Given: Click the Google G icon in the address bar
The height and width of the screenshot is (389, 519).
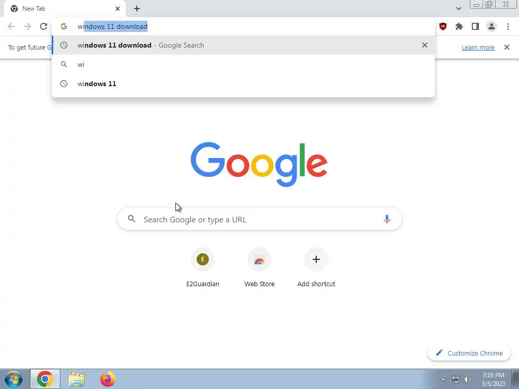Looking at the screenshot, I should [64, 26].
